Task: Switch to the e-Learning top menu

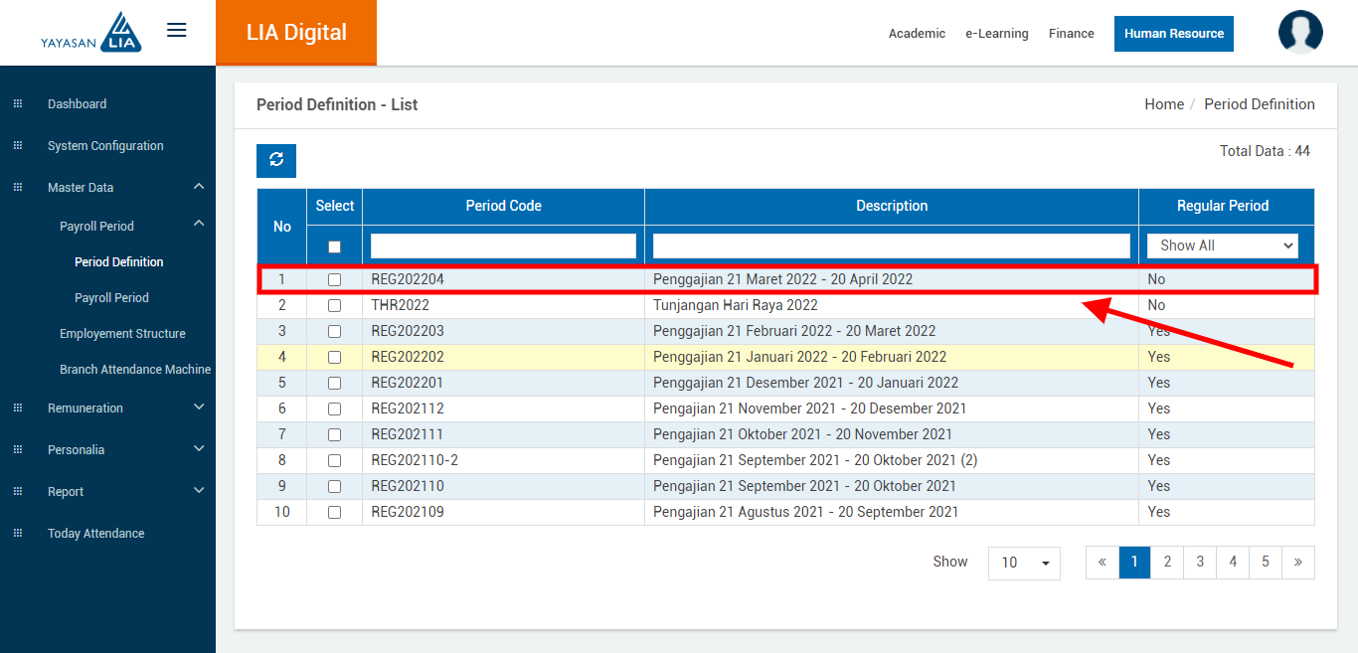Action: [x=996, y=34]
